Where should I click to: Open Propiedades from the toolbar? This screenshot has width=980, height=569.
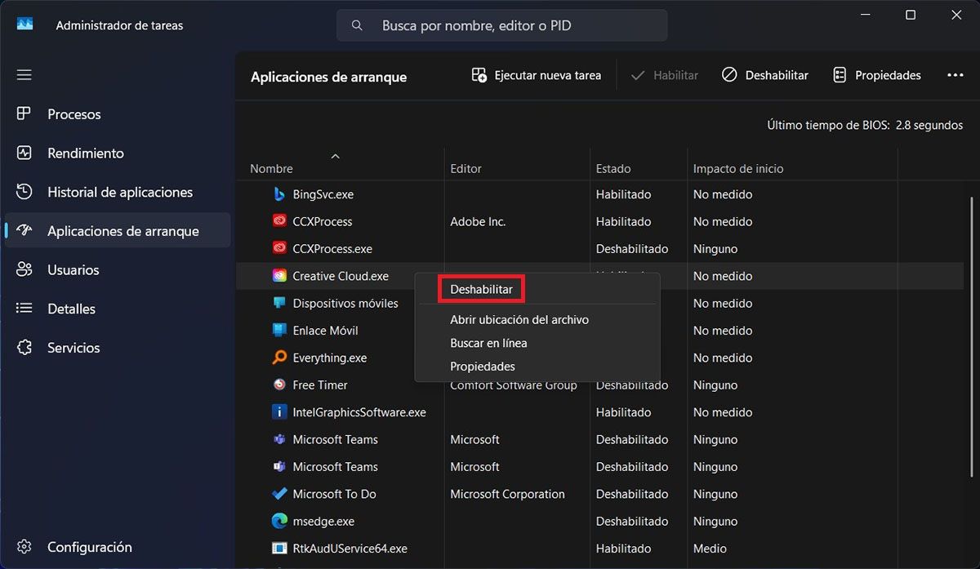876,75
